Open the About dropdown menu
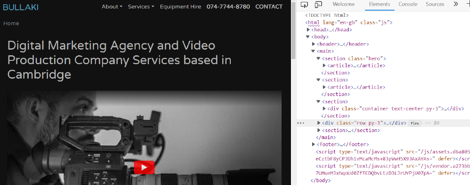470x185 pixels. tap(112, 7)
